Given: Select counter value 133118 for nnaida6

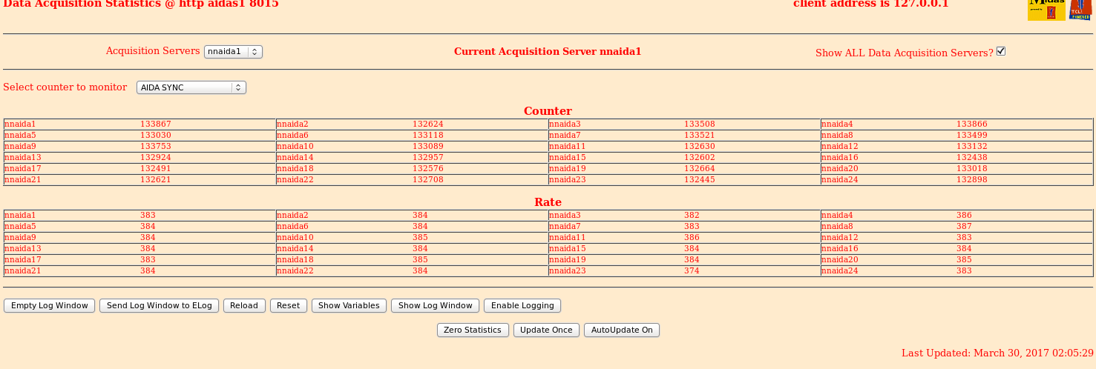Looking at the screenshot, I should (x=428, y=136).
